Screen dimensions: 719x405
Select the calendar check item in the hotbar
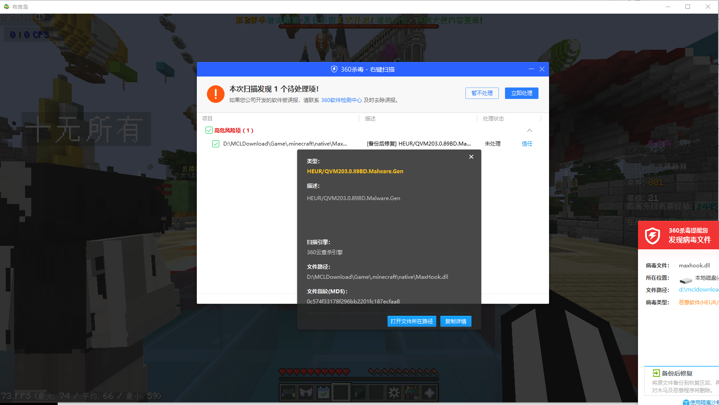pyautogui.click(x=324, y=392)
